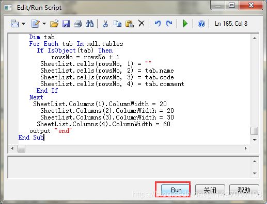The width and height of the screenshot is (267, 204).
Task: Cut selection with the scissors icon
Action: (105, 24)
